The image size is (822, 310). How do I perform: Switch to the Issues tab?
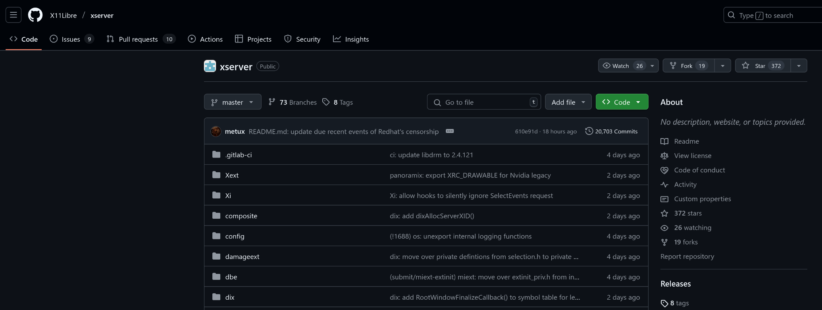71,39
